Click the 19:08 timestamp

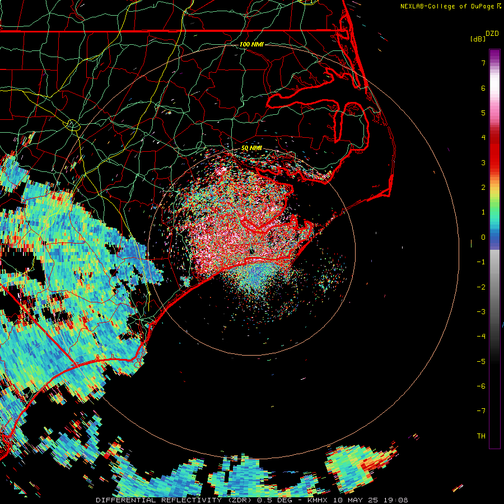(x=395, y=500)
